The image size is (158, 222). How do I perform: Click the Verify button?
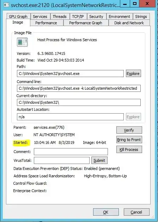(x=129, y=130)
